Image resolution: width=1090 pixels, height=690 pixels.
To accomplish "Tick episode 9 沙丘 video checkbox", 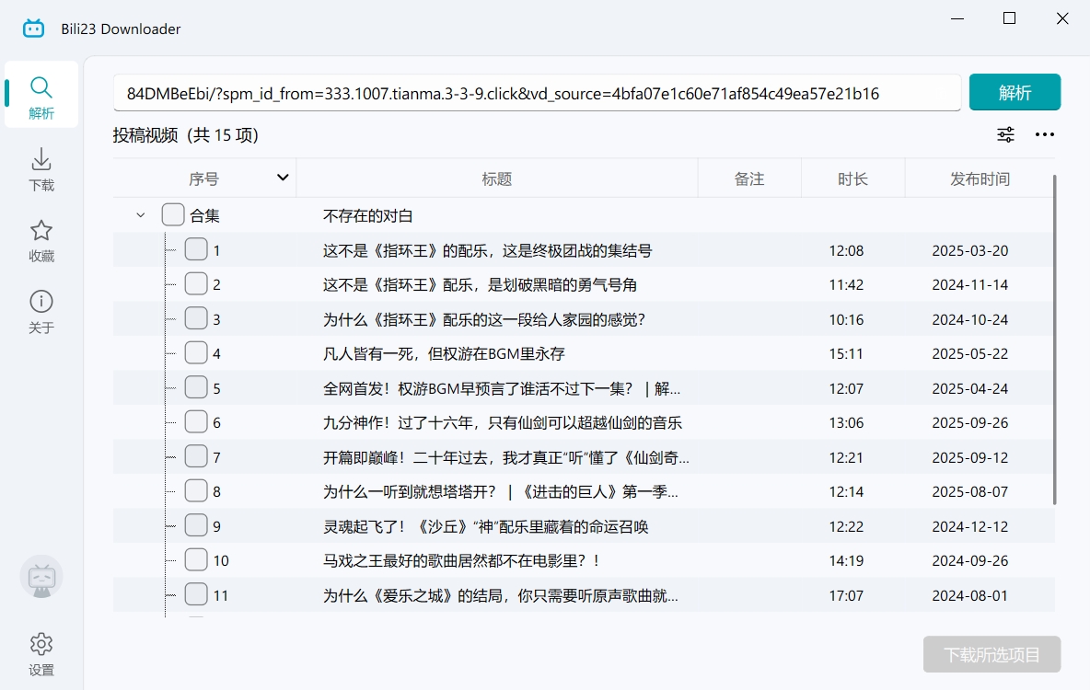I will click(x=196, y=525).
